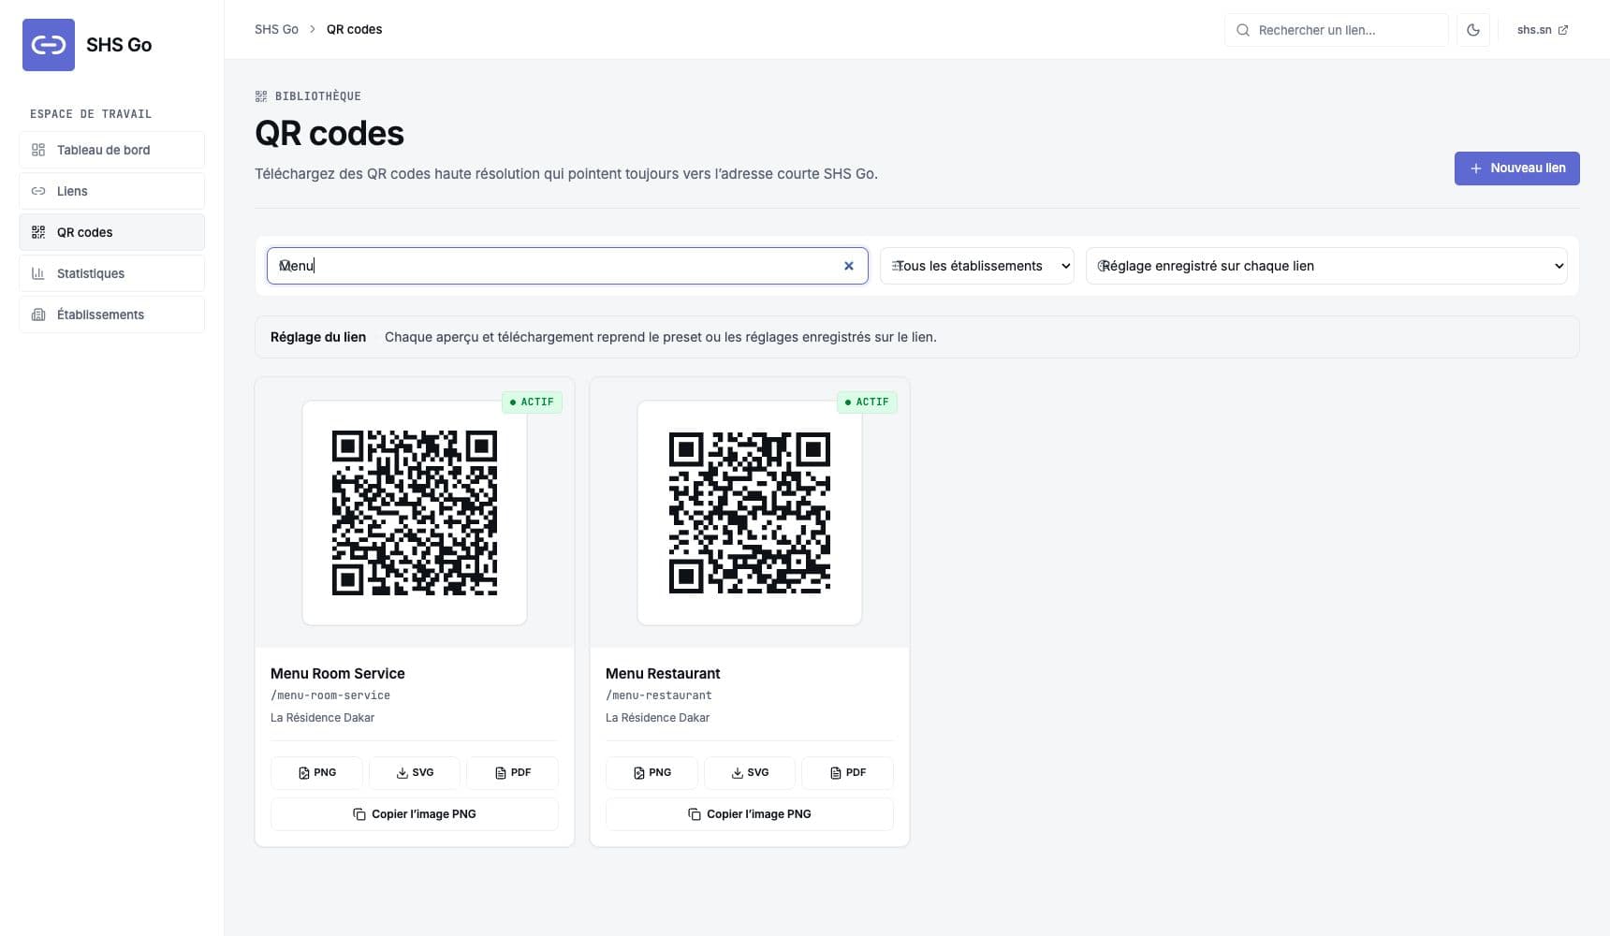Copy PNG image for Menu Room Service
The image size is (1610, 936).
click(415, 814)
